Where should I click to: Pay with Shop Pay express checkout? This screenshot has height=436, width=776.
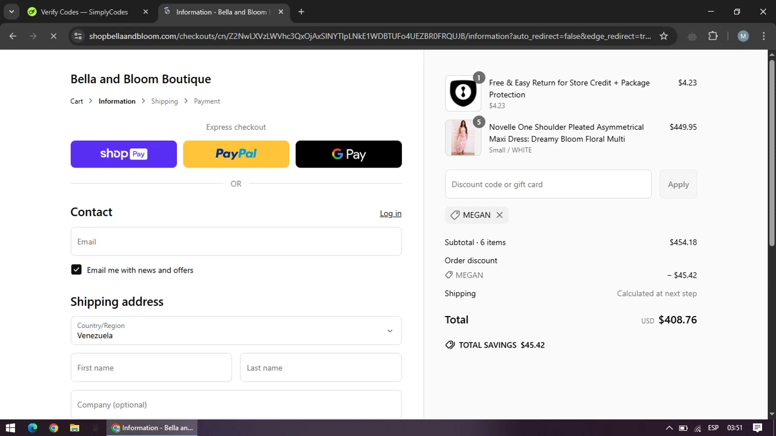click(124, 154)
